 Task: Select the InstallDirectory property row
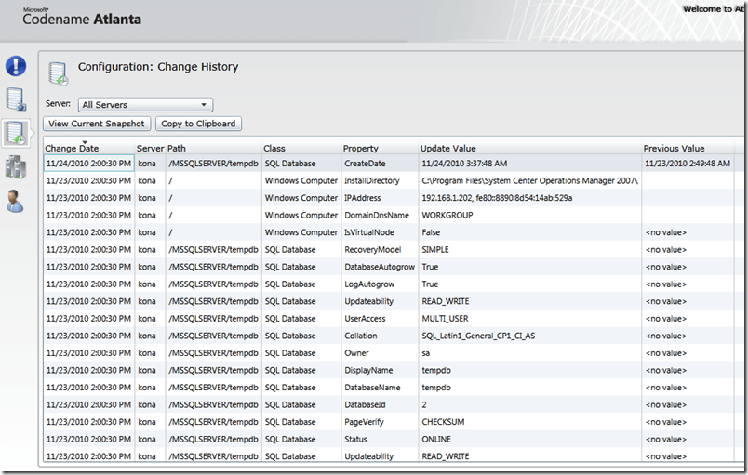(x=371, y=181)
